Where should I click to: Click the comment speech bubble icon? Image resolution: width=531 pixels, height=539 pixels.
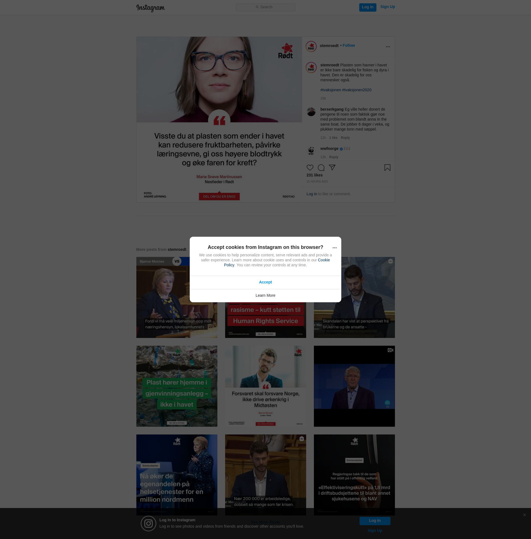click(x=321, y=168)
